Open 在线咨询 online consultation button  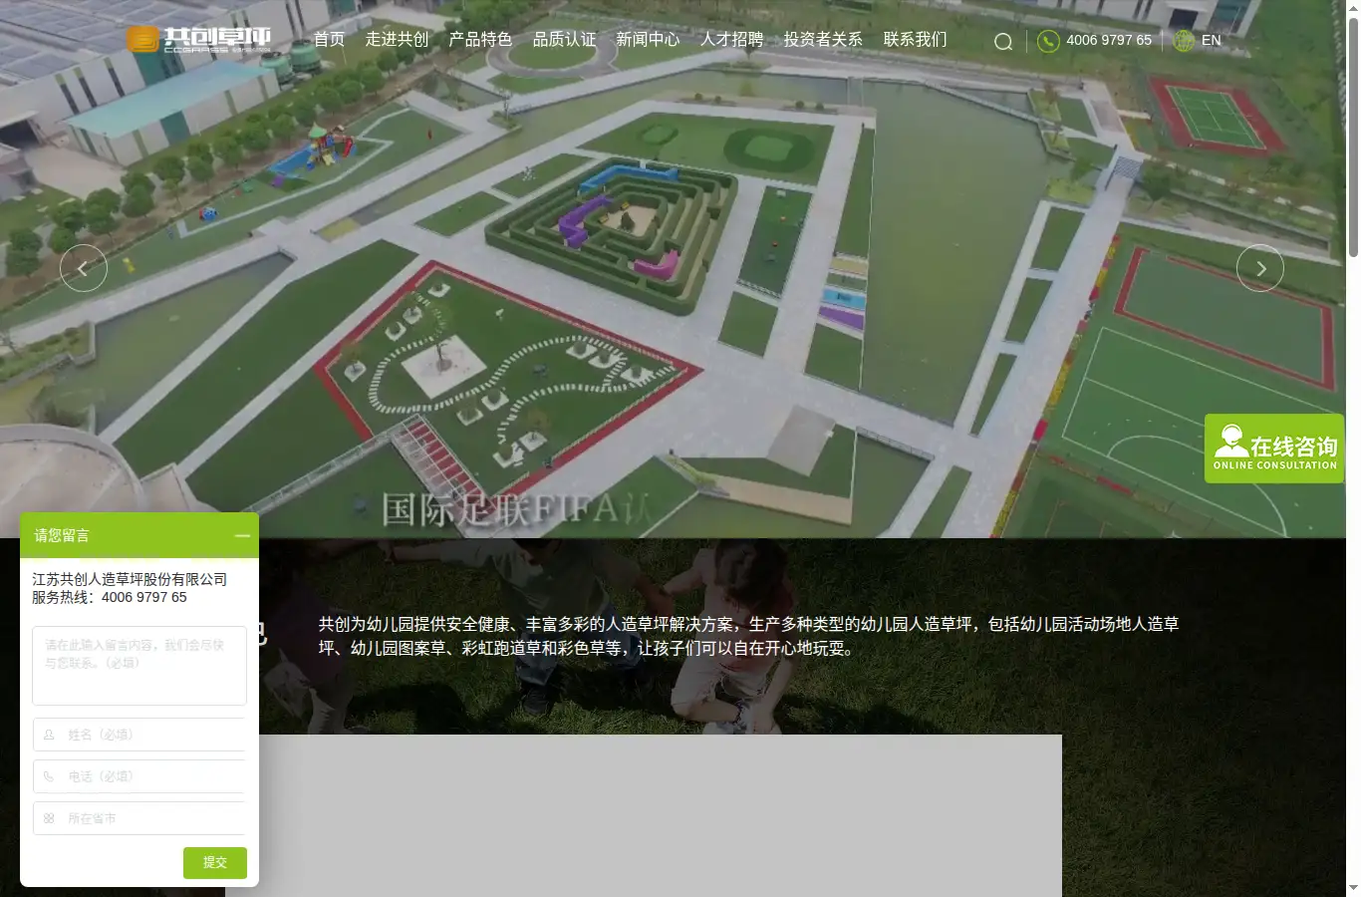coord(1274,448)
